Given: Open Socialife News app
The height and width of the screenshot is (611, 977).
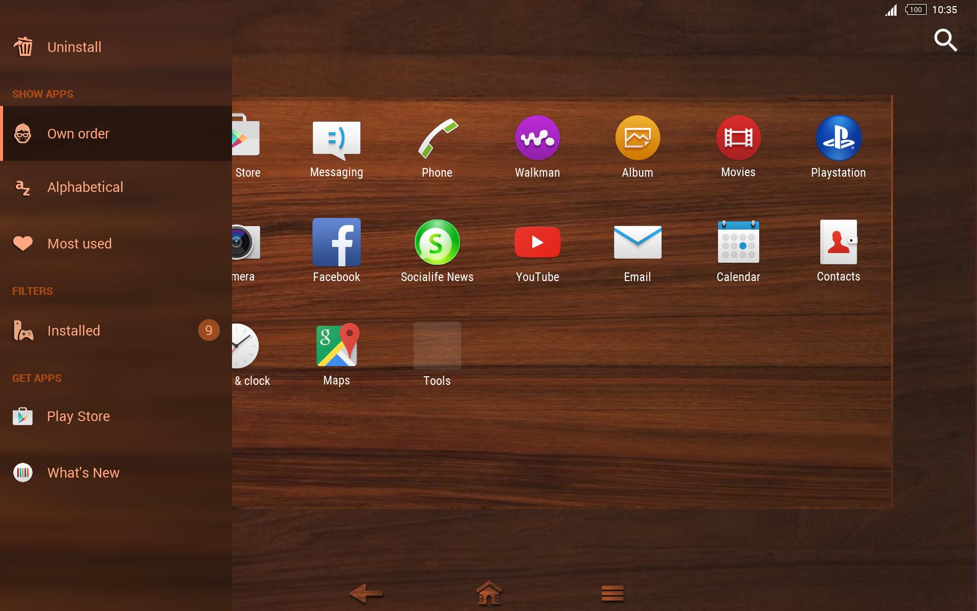Looking at the screenshot, I should pos(437,242).
